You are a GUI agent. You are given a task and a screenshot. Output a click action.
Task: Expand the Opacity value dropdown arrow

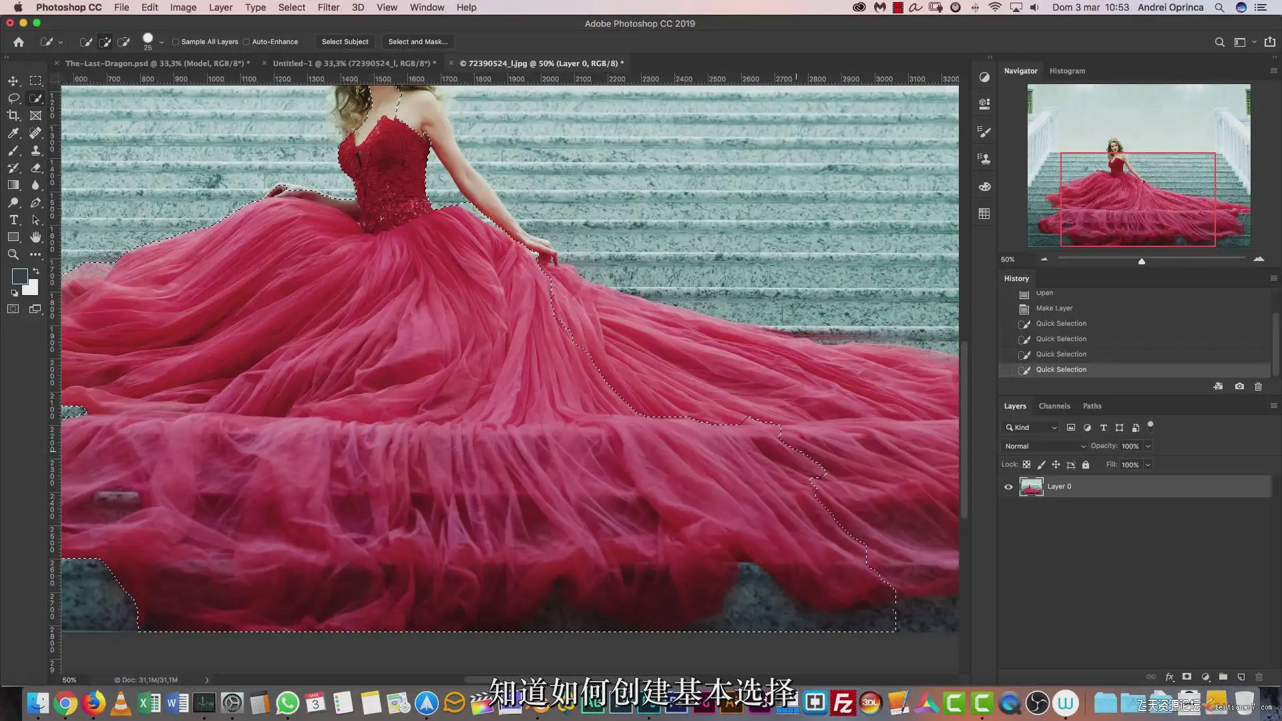click(1148, 446)
